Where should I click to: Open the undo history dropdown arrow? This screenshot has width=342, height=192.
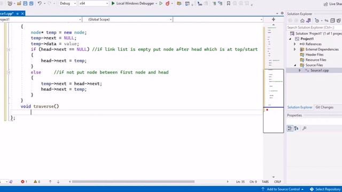coord(45,4)
